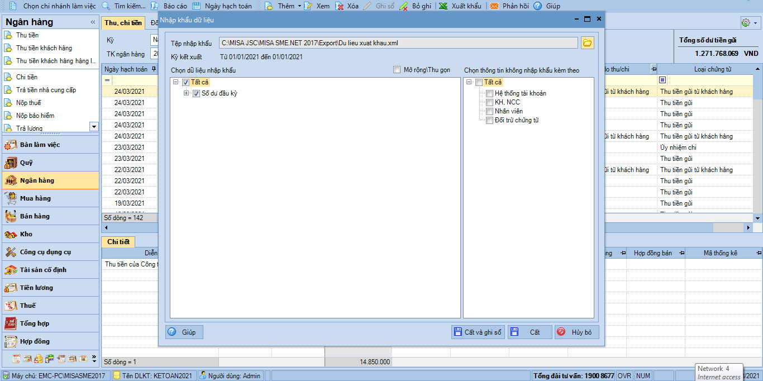Switch to Thu, chi tiền tab
Image resolution: width=763 pixels, height=381 pixels.
pyautogui.click(x=123, y=23)
